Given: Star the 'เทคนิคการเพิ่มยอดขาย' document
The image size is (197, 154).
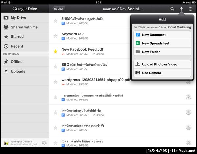Looking at the screenshot, I should click(x=55, y=128).
